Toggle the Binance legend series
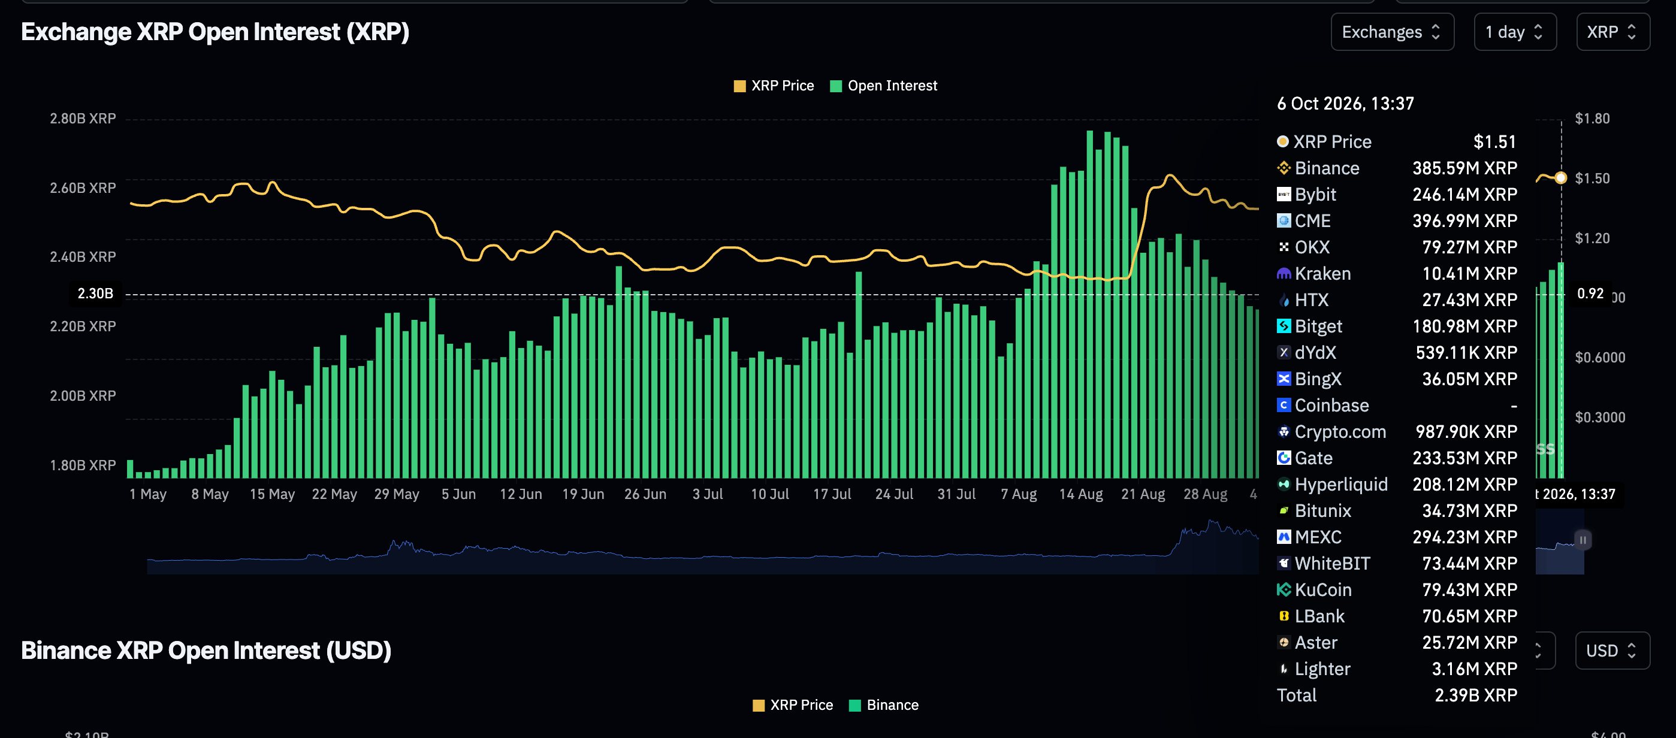 (x=884, y=705)
